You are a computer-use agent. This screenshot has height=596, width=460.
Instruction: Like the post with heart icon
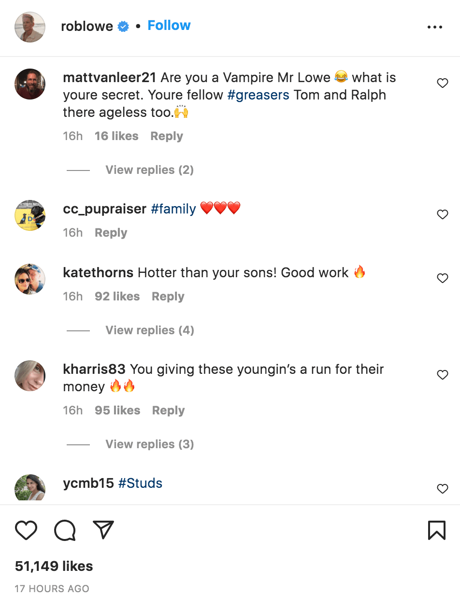pos(26,530)
